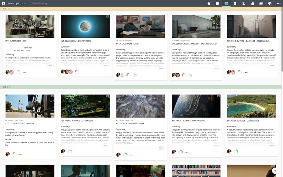Toggle the Public visibility badge
Viewport: 283px width, 177px height.
pos(24,3)
